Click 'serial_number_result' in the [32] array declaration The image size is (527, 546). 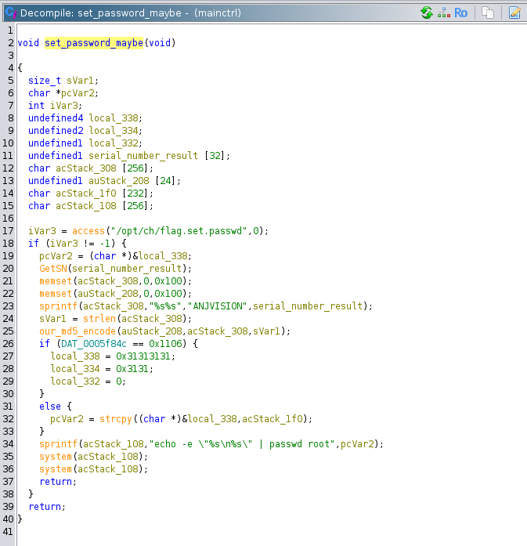point(143,156)
